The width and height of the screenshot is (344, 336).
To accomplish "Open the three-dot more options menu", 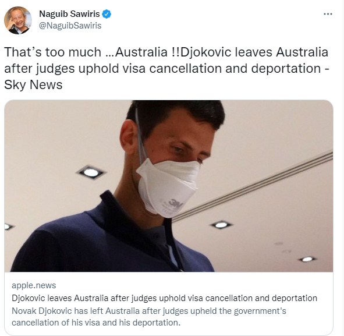I will (328, 14).
